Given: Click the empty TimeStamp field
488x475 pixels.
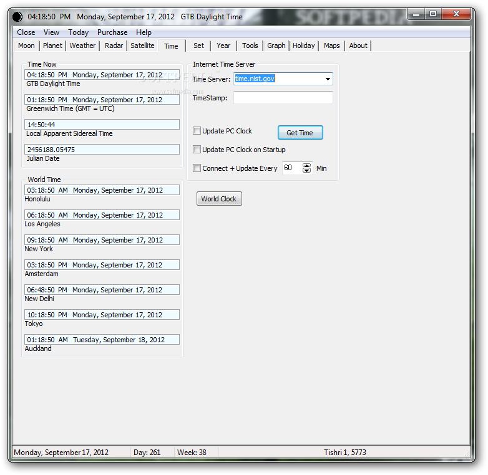Looking at the screenshot, I should tap(283, 98).
